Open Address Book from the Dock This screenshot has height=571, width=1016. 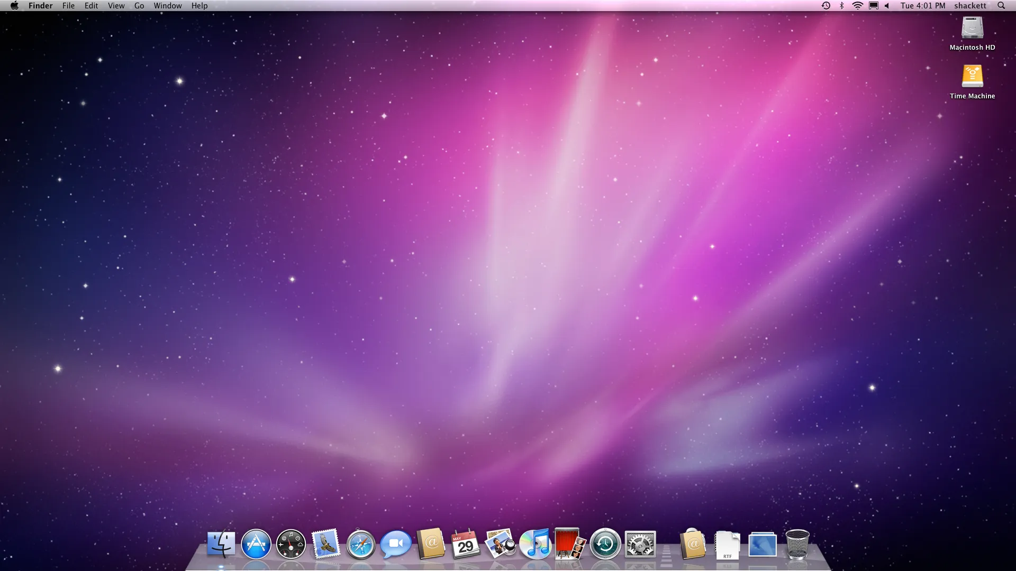tap(431, 544)
